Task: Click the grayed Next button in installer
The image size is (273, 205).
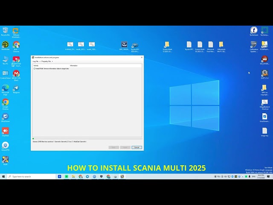Action: 125,147
